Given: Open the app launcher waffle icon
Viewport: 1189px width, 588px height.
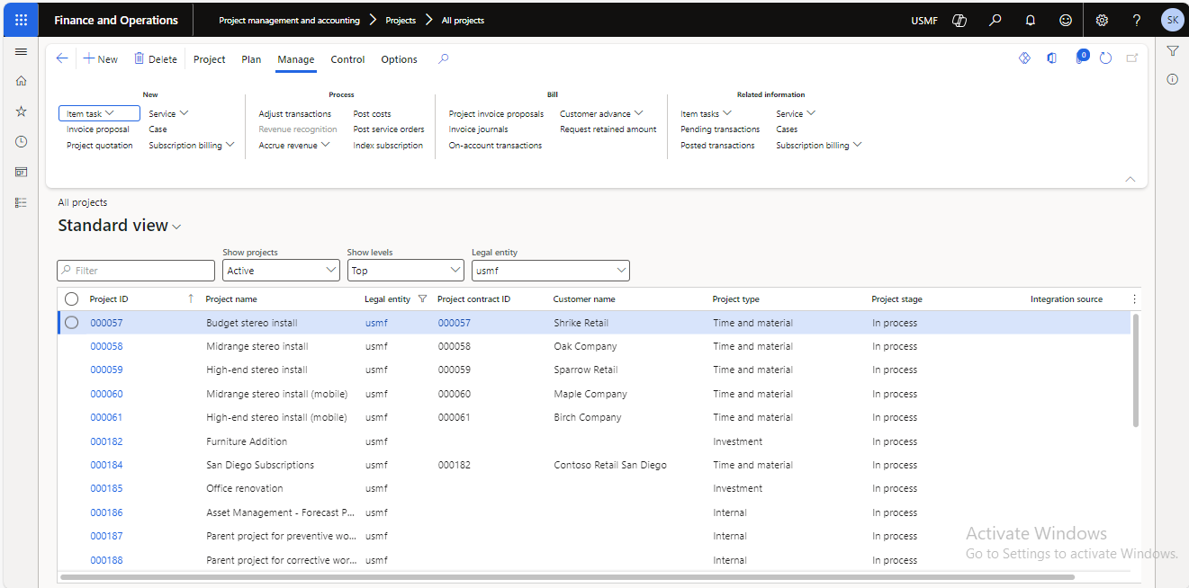Looking at the screenshot, I should coord(21,20).
